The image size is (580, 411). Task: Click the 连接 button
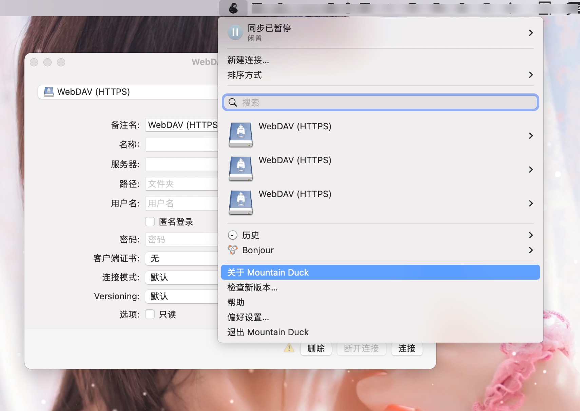click(407, 348)
